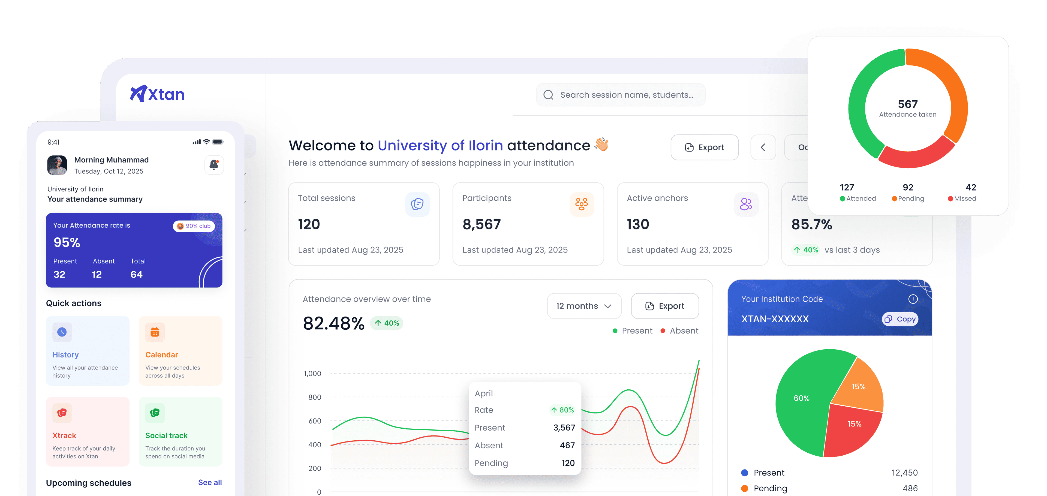Click the mobile Present count 32
This screenshot has height=496, width=1047.
(x=59, y=274)
